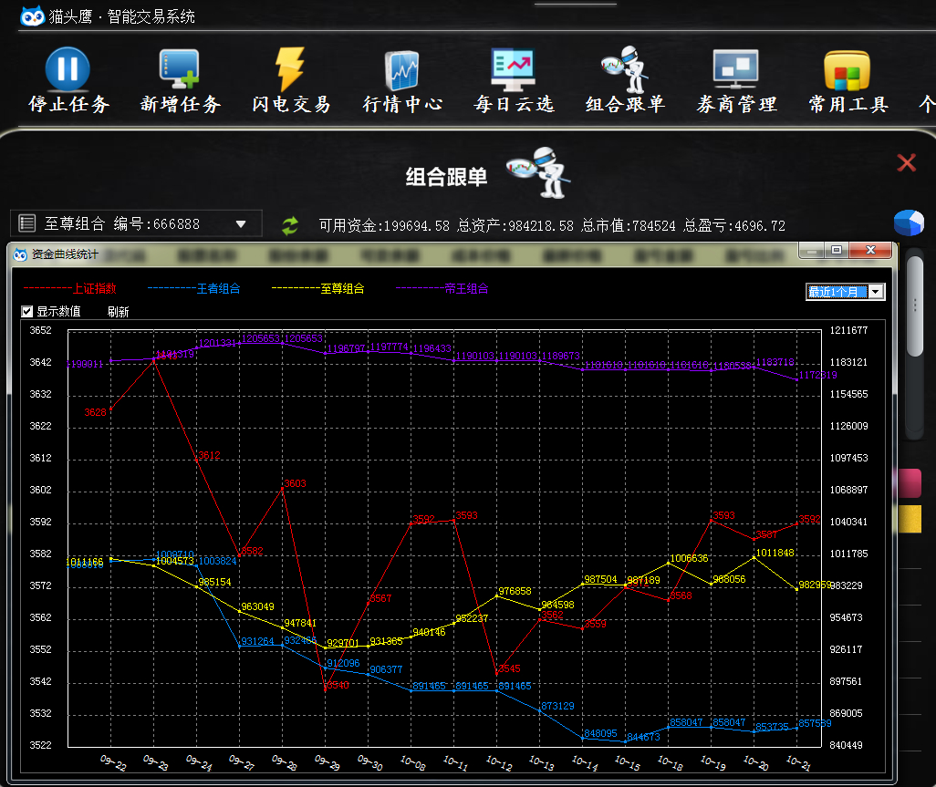Click the blue pie chart icon
936x787 pixels.
(x=908, y=223)
